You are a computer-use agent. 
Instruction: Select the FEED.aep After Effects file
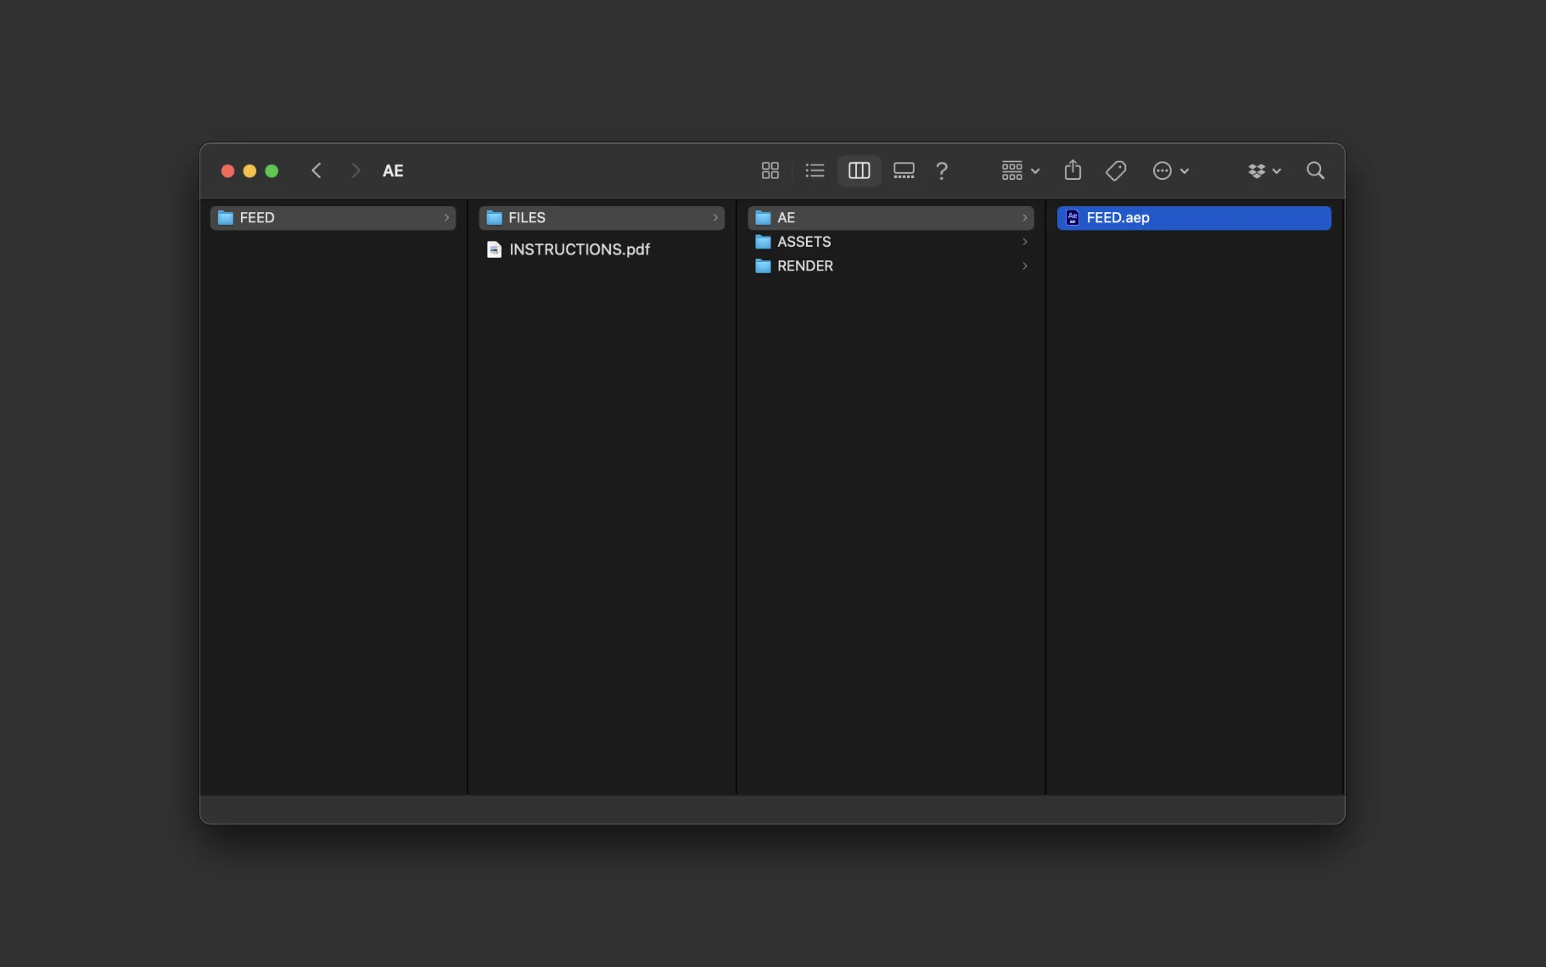click(1117, 218)
